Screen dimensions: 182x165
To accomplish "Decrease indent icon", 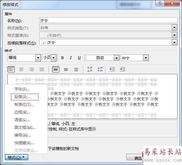I will click(x=112, y=69).
